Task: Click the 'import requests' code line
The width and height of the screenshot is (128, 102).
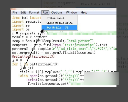Action: 27,22
